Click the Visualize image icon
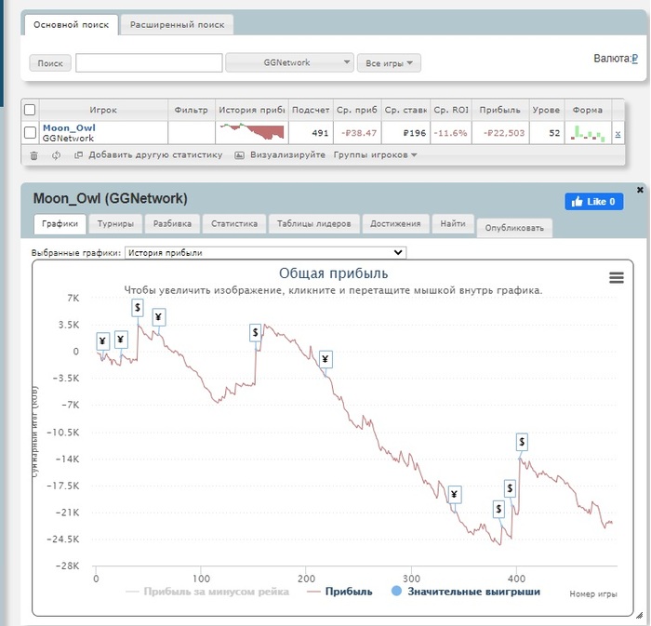 click(x=240, y=155)
